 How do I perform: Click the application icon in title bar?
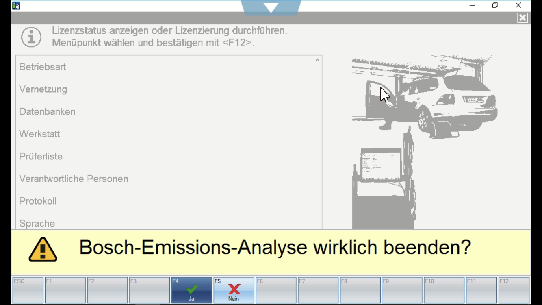(x=16, y=5)
